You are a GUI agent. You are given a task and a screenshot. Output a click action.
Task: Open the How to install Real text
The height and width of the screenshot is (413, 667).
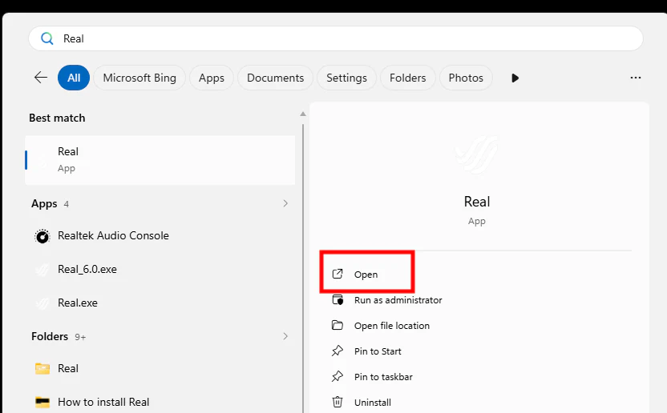[103, 402]
